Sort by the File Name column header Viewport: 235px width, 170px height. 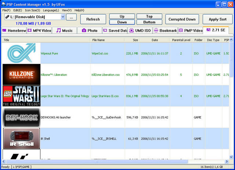point(107,40)
